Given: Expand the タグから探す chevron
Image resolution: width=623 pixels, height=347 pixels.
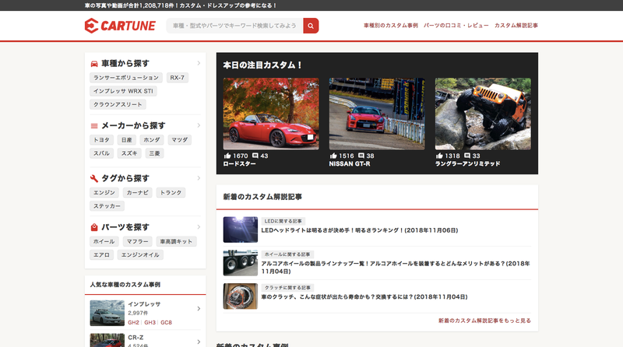Looking at the screenshot, I should [x=199, y=178].
